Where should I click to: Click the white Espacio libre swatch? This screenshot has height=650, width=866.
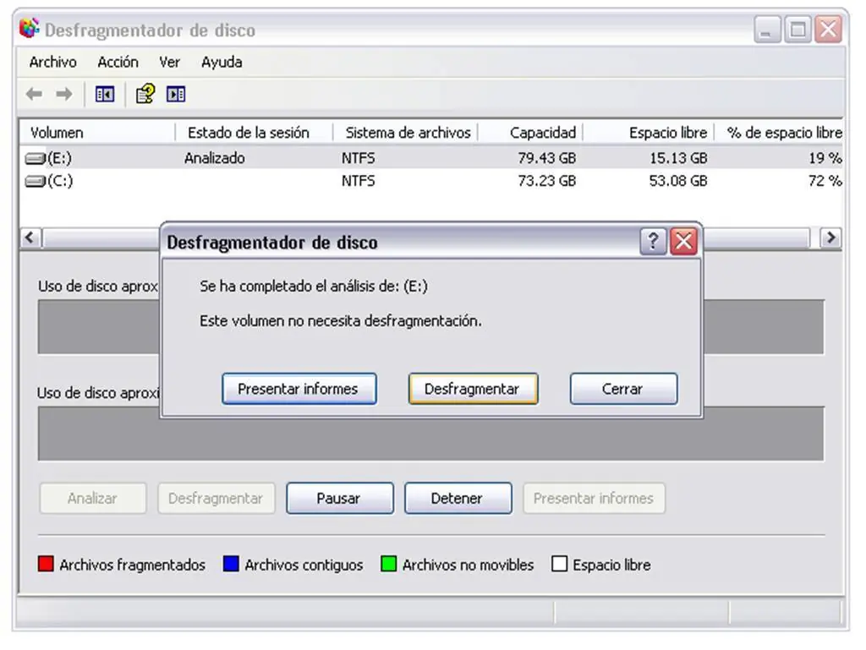560,564
